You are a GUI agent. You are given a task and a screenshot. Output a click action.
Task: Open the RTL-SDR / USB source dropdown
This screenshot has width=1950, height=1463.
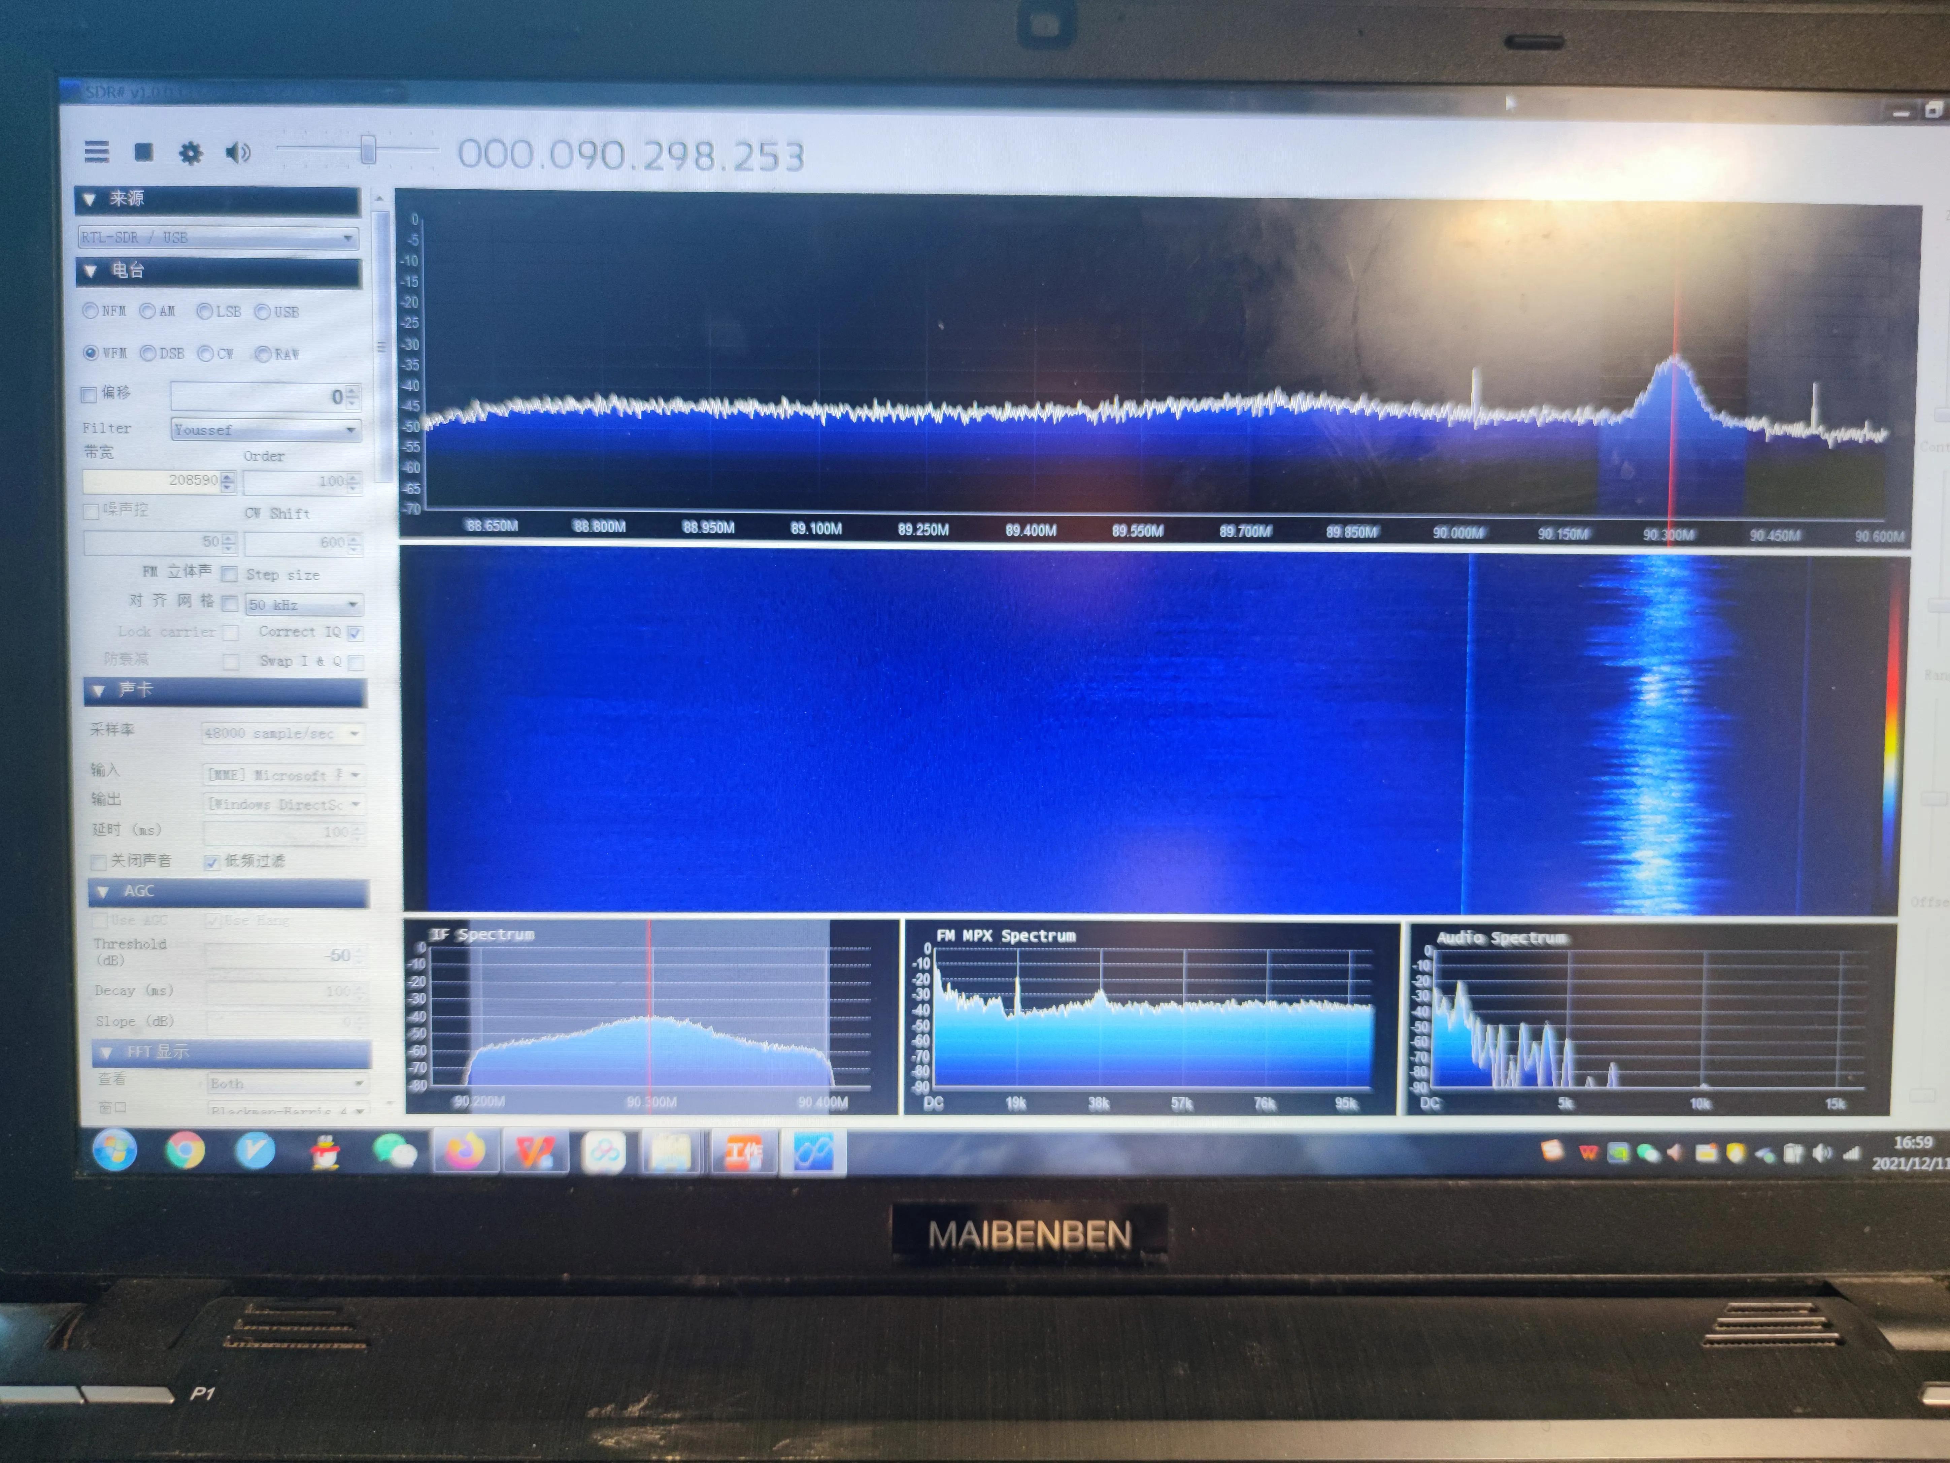pyautogui.click(x=218, y=237)
